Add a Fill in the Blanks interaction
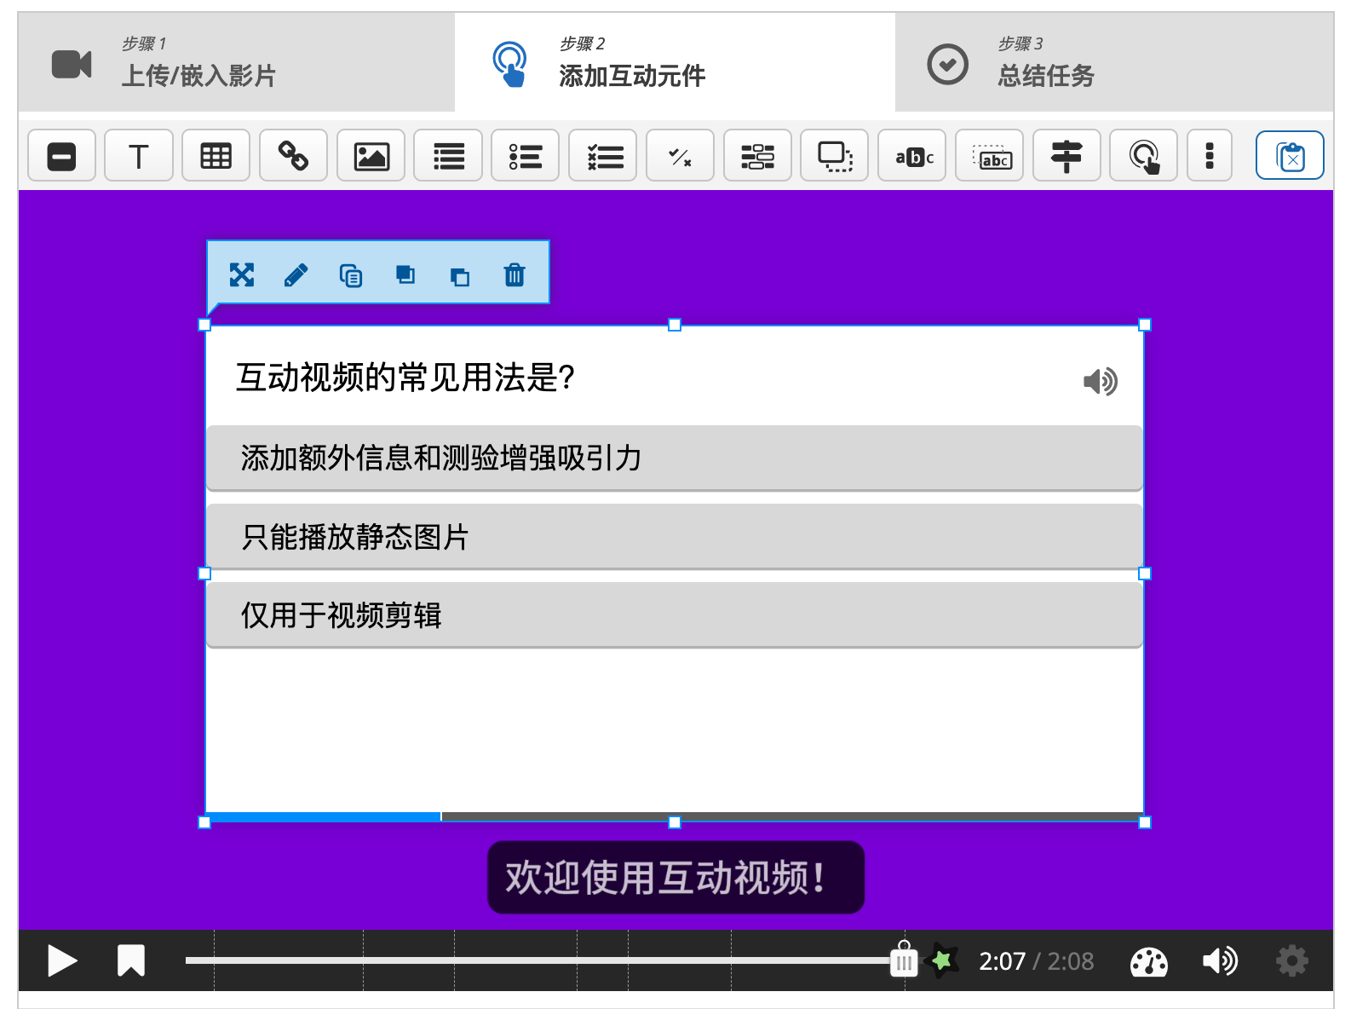This screenshot has height=1009, width=1351. 757,155
